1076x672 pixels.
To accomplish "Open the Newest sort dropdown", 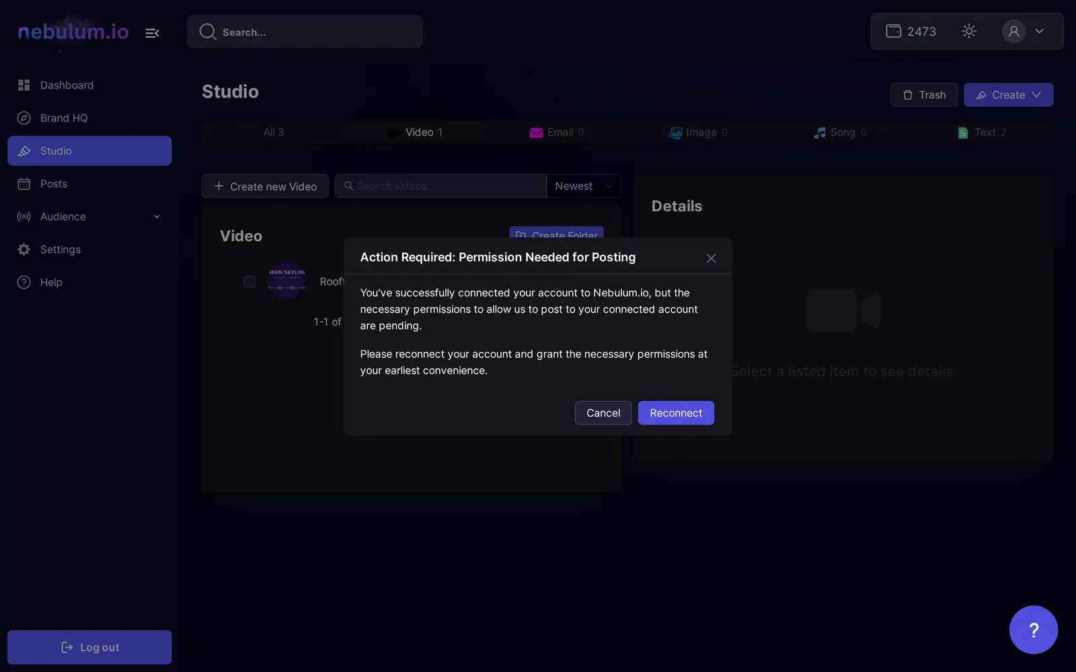I will pos(584,186).
